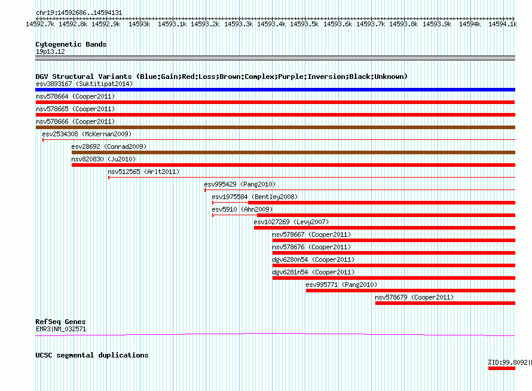532x391 pixels.
Task: Click the magenta EMR3 gene line
Action: [x=275, y=335]
